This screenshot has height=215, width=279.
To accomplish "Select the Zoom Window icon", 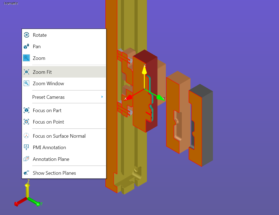I will click(26, 83).
